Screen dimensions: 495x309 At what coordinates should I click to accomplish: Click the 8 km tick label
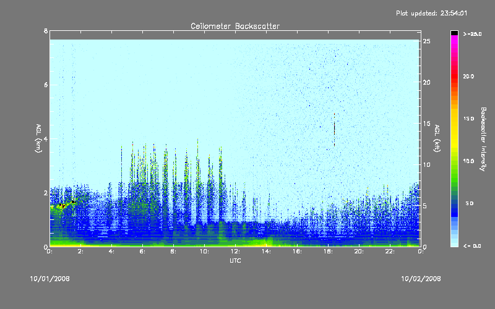point(46,31)
